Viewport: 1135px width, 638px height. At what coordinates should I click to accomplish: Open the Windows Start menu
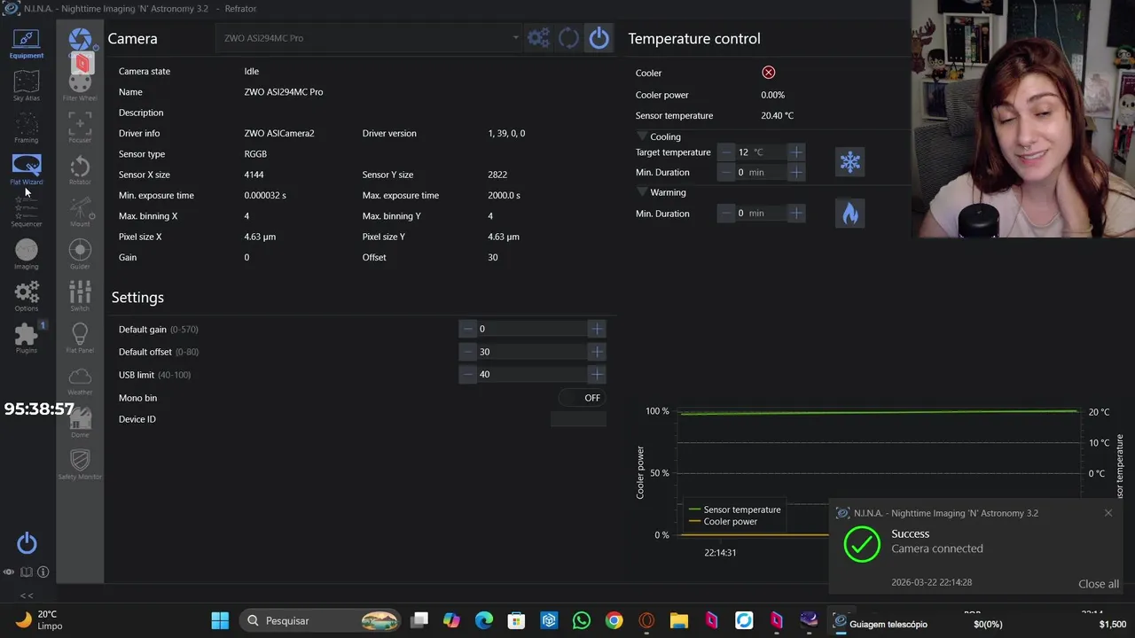pyautogui.click(x=220, y=620)
